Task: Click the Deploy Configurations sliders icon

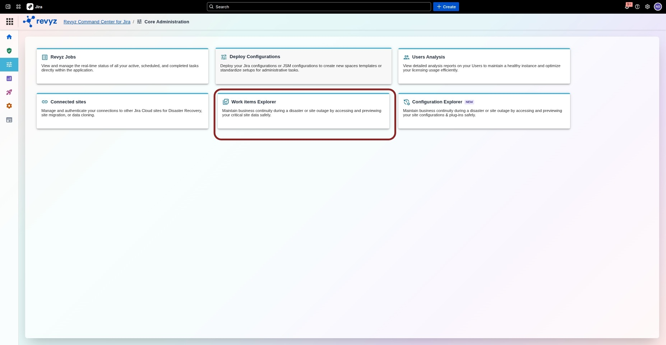Action: 224,57
